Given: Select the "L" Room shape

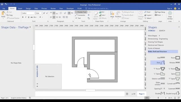Looking at the screenshot, I should tap(174, 69).
